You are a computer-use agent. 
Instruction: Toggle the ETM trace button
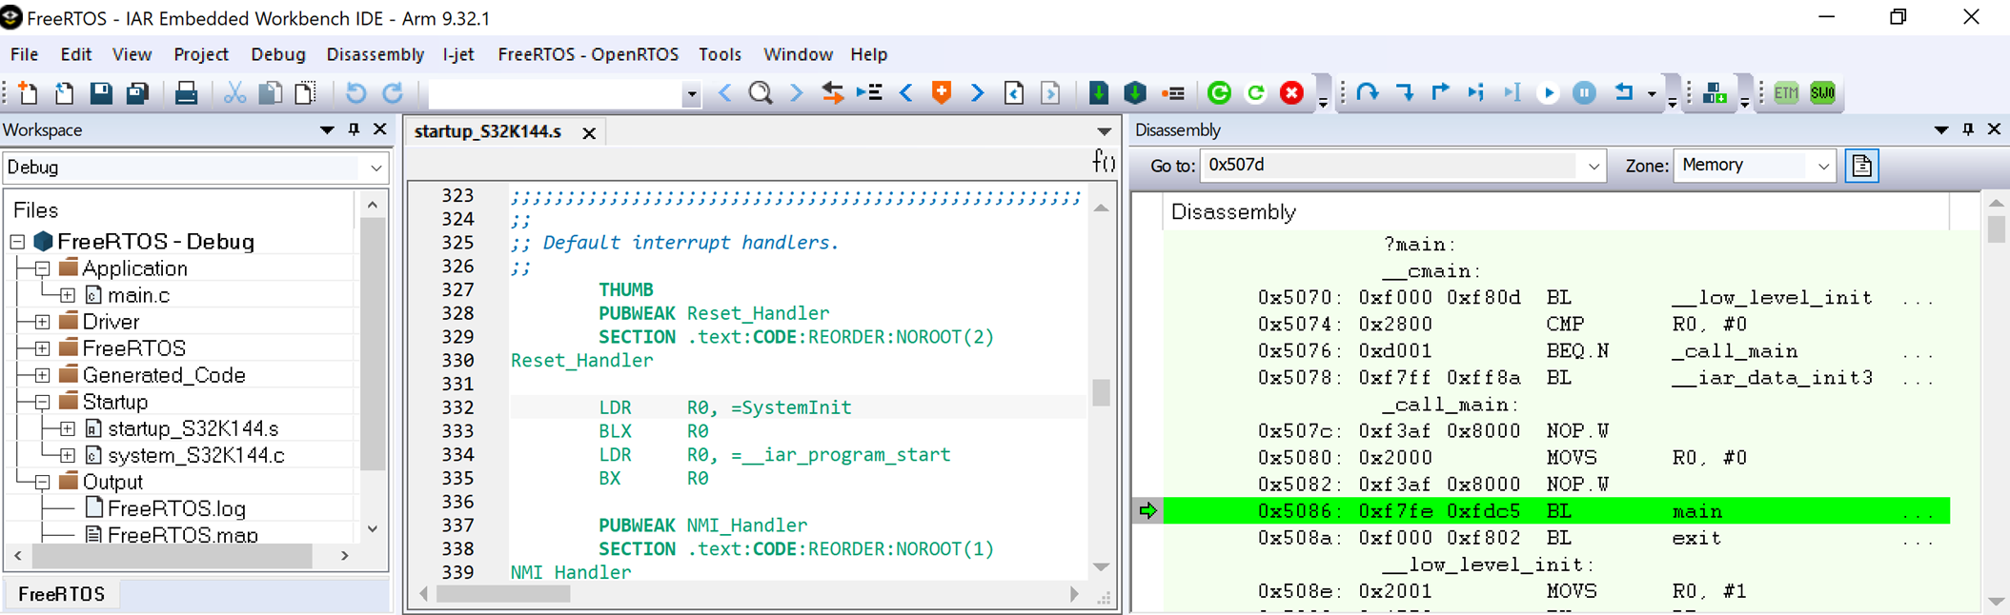[x=1786, y=92]
